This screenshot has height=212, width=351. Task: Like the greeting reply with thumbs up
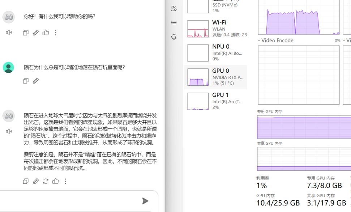46,33
